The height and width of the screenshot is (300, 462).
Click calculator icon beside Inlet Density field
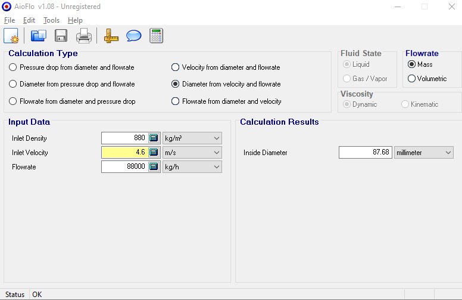[154, 138]
